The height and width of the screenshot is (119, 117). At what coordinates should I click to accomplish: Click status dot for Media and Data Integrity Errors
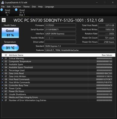pyautogui.click(x=2, y=97)
